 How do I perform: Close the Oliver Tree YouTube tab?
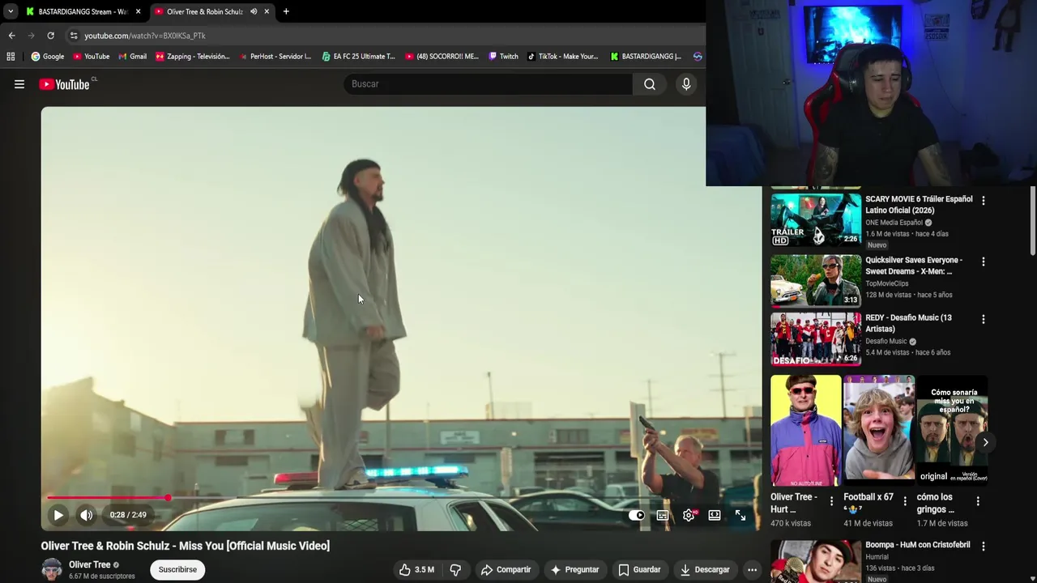click(267, 11)
